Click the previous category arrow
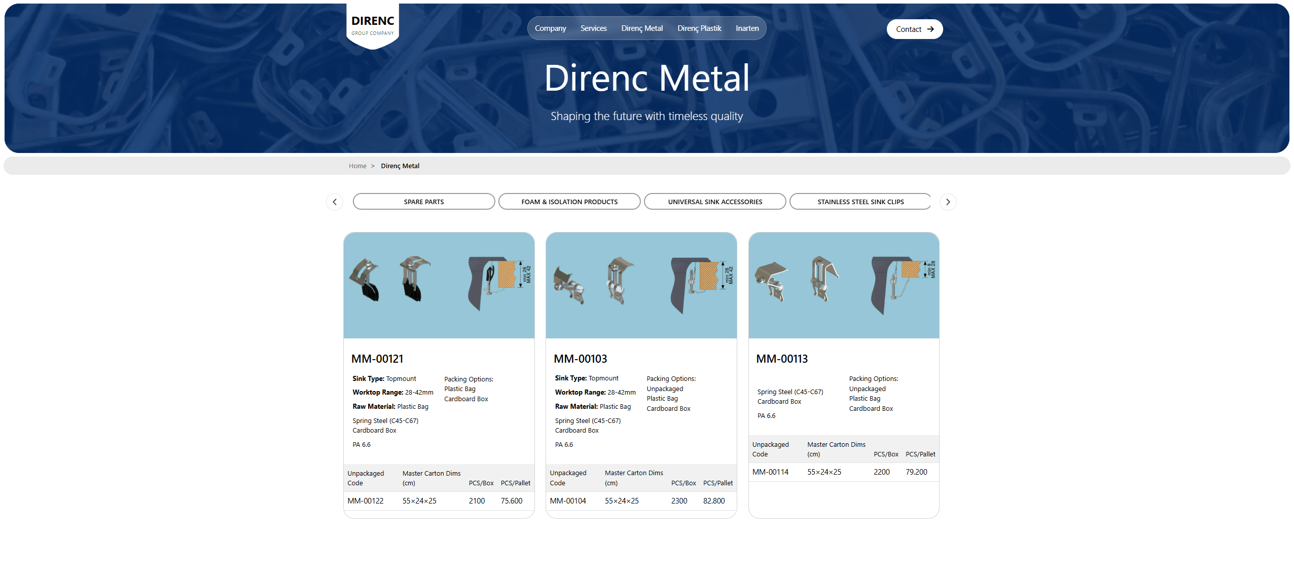This screenshot has width=1294, height=579. coord(335,202)
